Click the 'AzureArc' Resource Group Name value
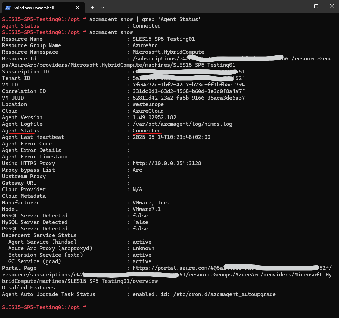 click(x=145, y=45)
